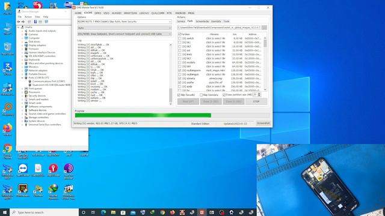Uncheck the vbmeta partition checkbox

click(180, 79)
